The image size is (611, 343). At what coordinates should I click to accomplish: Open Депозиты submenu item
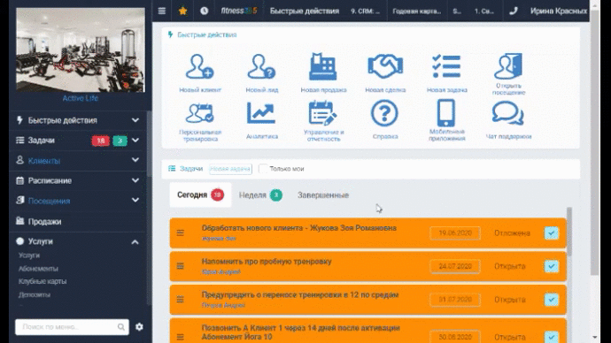coord(35,294)
